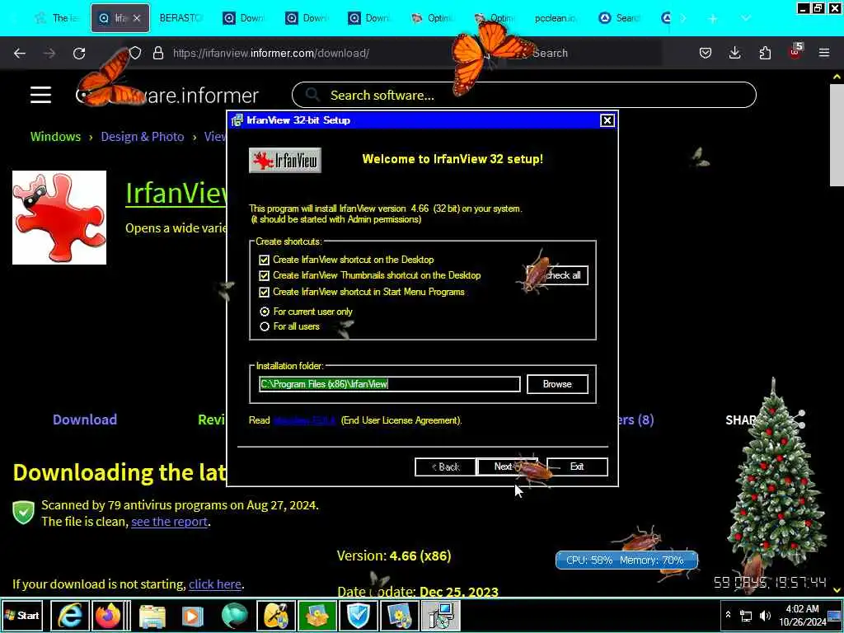Open a new tab with the plus icon
Screen dimensions: 844x633
(713, 19)
